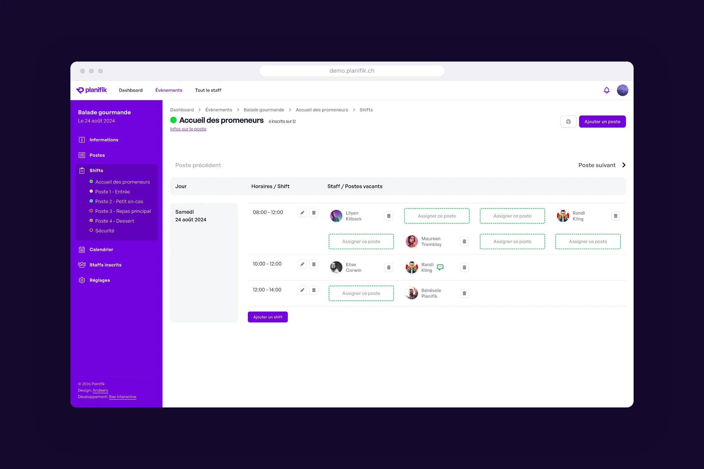Remove Elise Corwin from shift
The height and width of the screenshot is (469, 704).
pos(388,267)
